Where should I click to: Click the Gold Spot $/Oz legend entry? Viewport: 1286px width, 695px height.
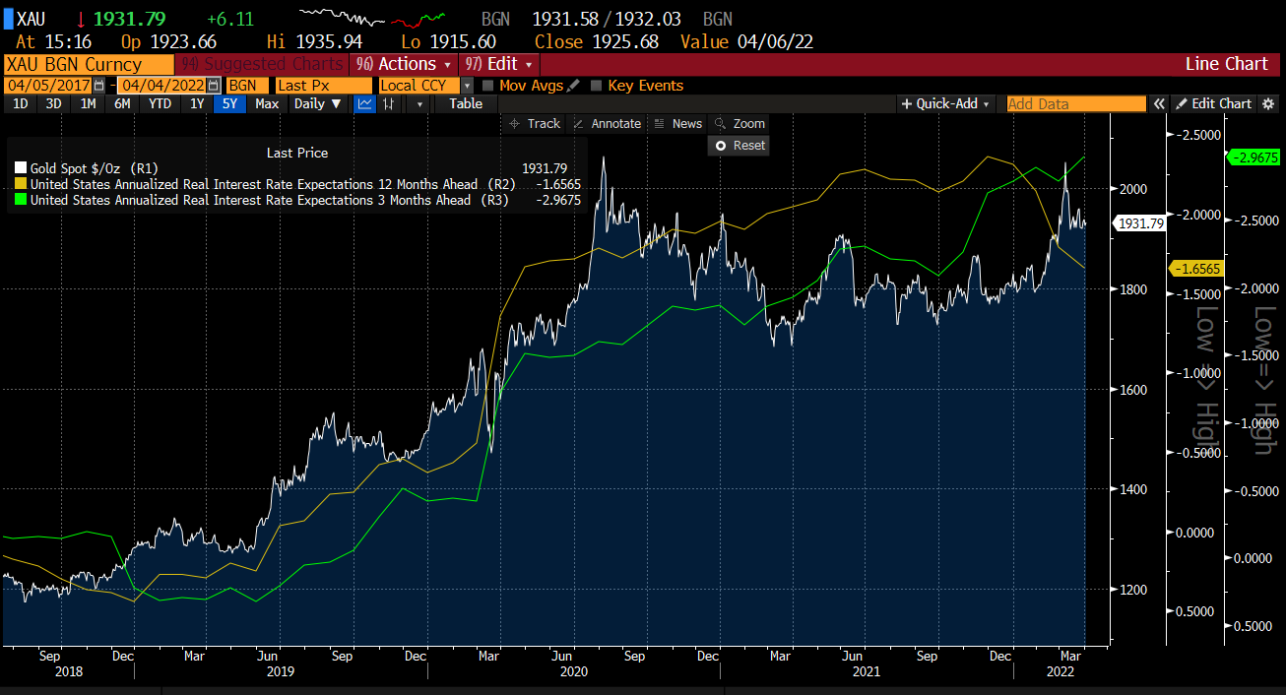95,168
